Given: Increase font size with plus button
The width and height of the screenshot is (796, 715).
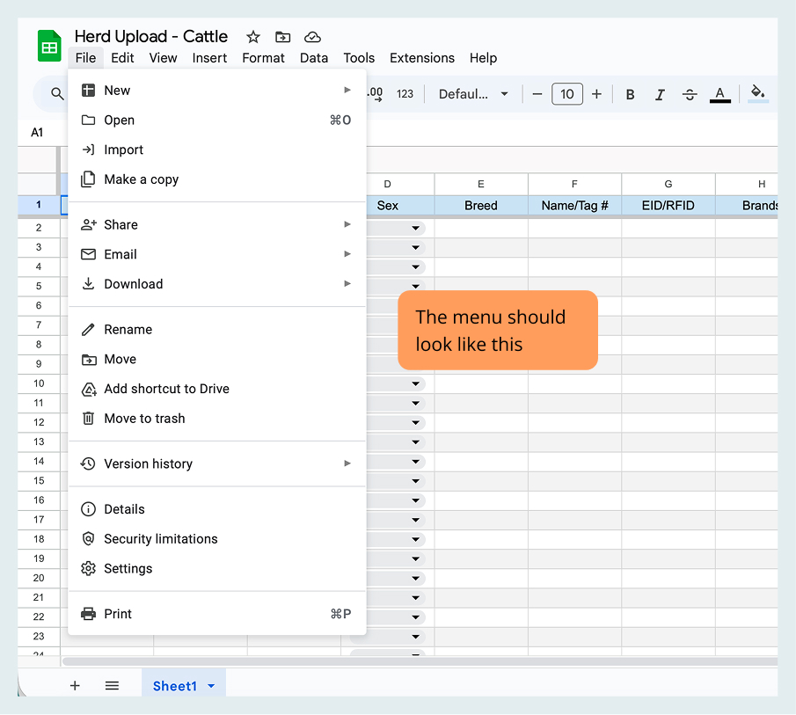Looking at the screenshot, I should 596,94.
